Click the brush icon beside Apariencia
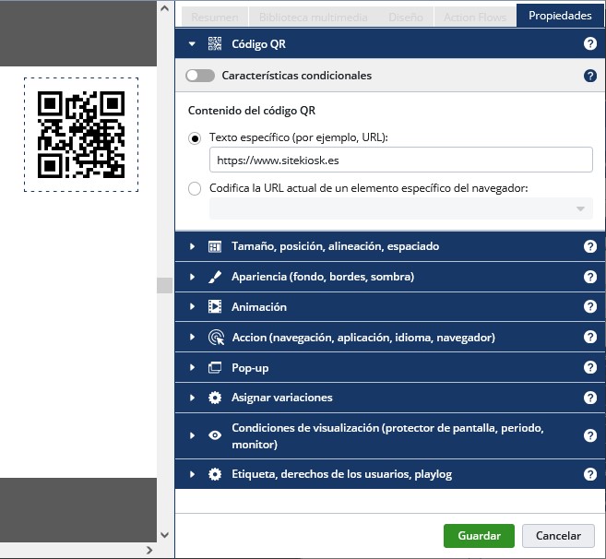The width and height of the screenshot is (606, 559). coord(215,277)
